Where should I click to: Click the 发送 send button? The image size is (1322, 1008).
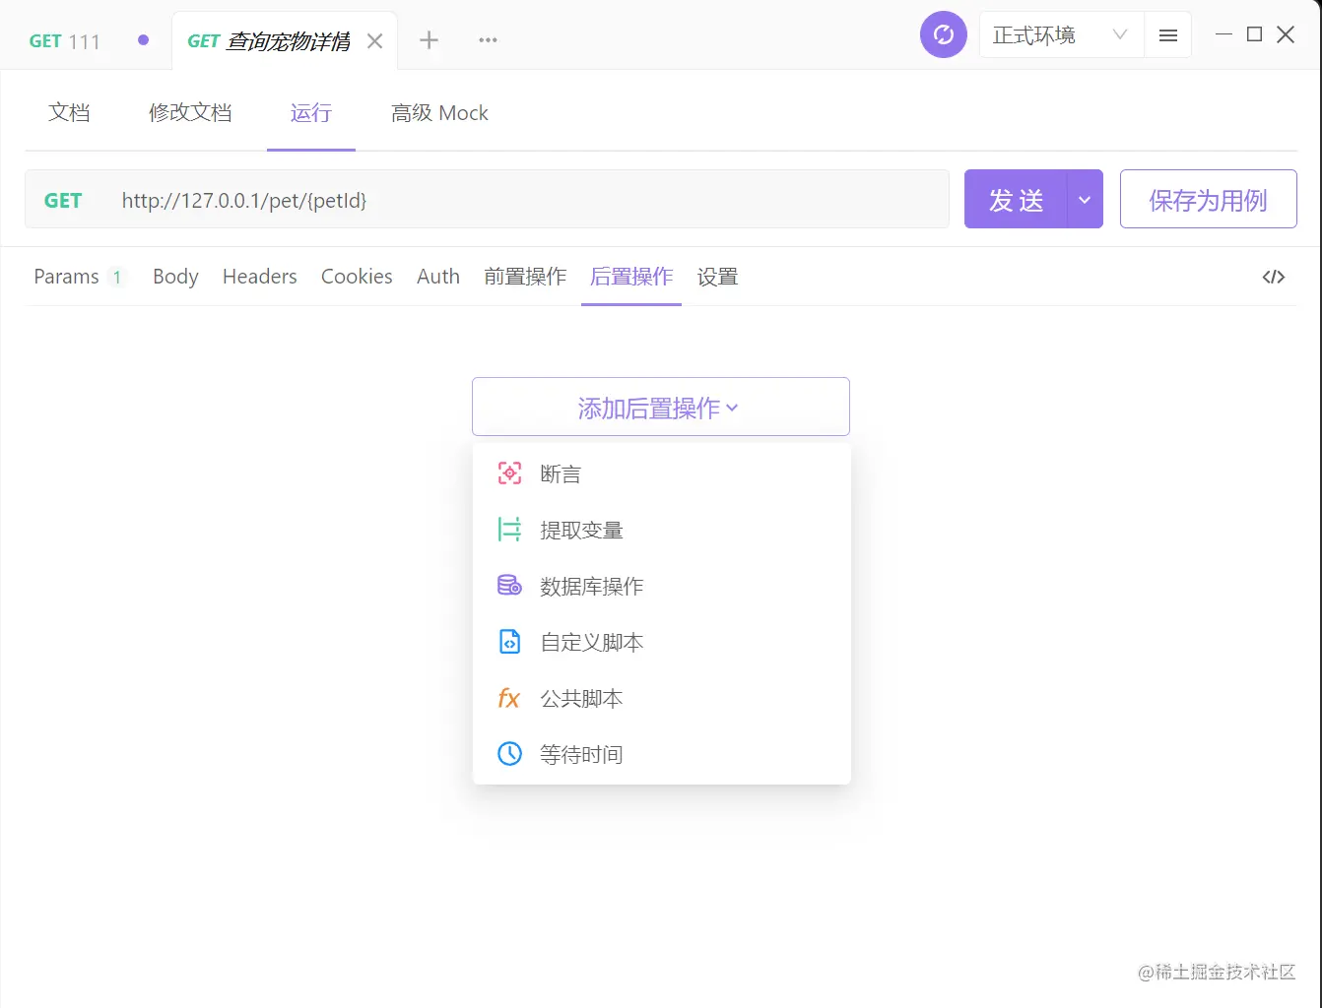point(1016,200)
